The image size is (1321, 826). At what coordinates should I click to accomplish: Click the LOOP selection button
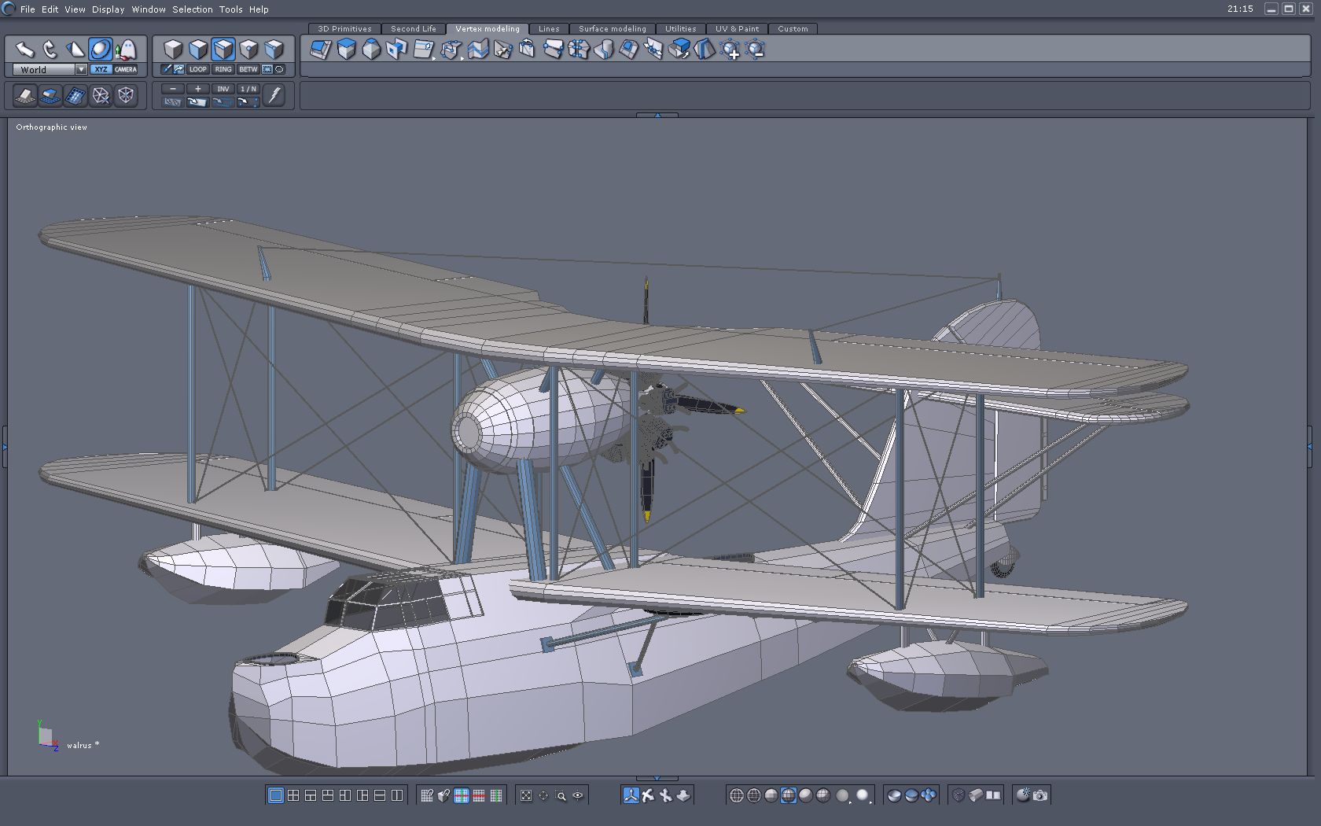click(197, 69)
